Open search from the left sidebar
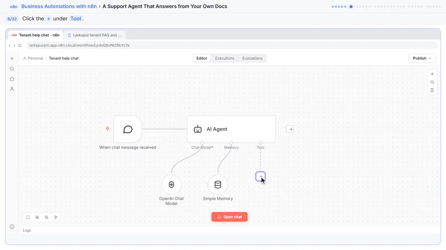 pos(12,69)
